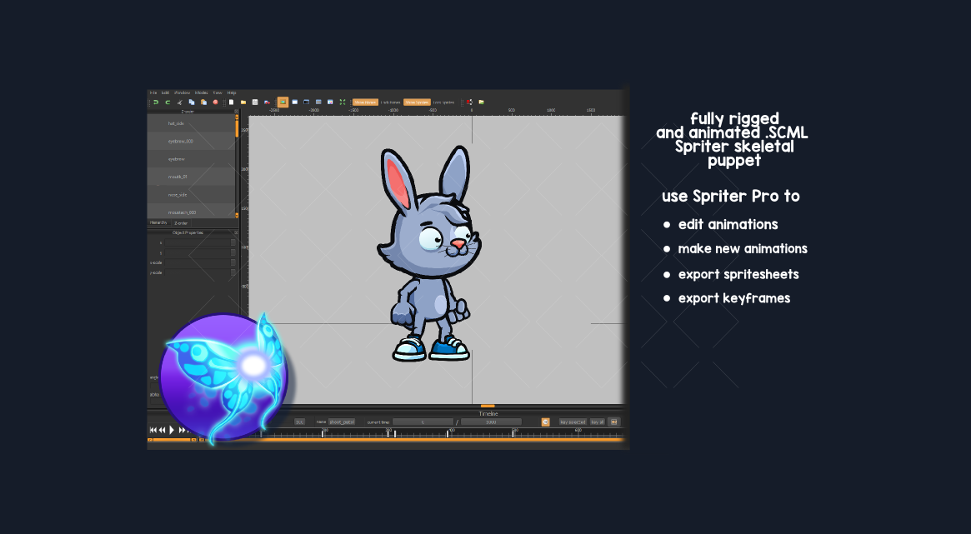Click the animation length field showing 1000
This screenshot has height=534, width=971.
click(491, 422)
